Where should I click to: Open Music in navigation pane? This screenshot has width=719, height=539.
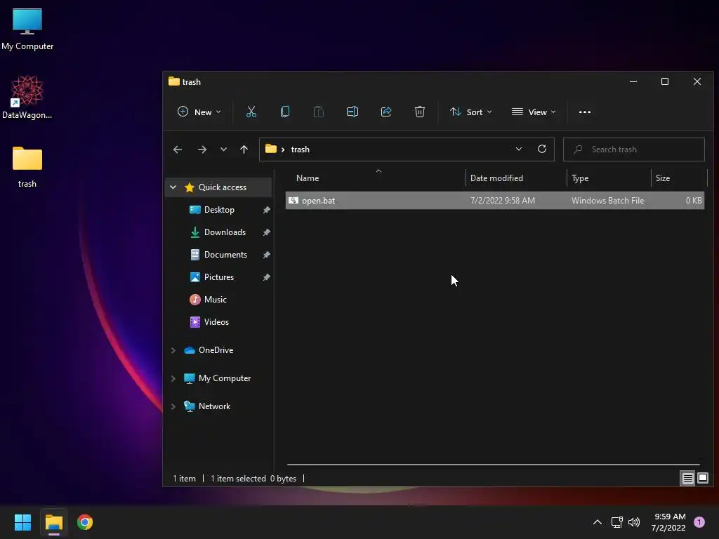(x=215, y=299)
